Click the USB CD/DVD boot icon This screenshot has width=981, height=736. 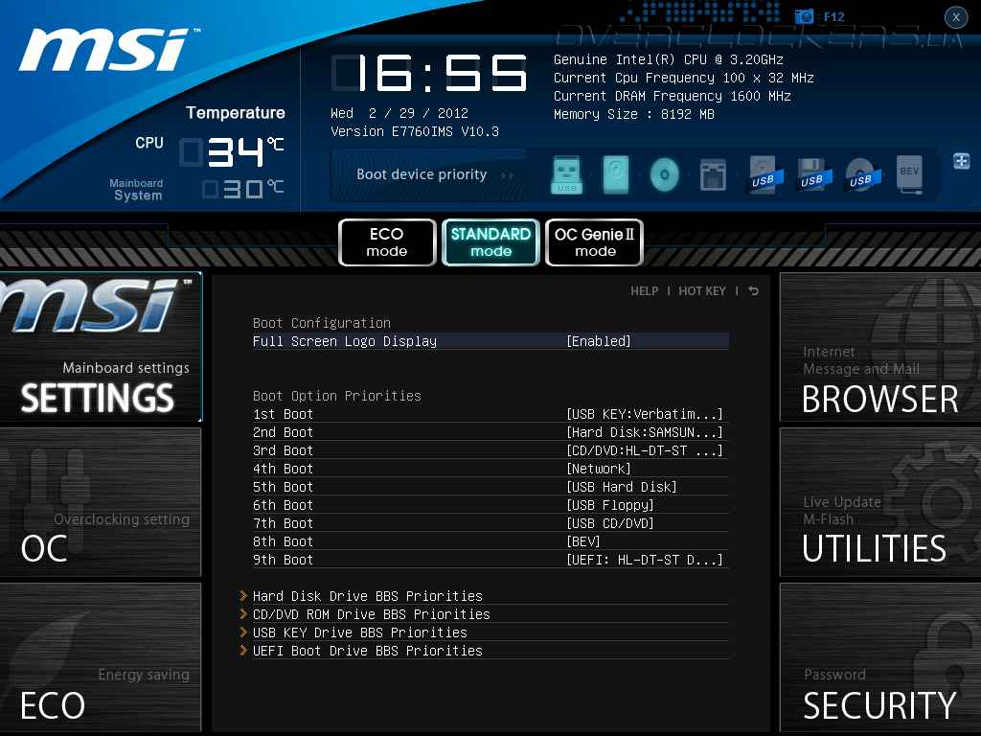tap(861, 174)
